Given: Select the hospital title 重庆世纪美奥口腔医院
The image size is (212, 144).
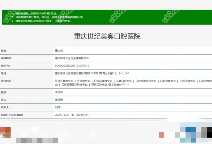Looking at the screenshot, I should click(107, 36).
